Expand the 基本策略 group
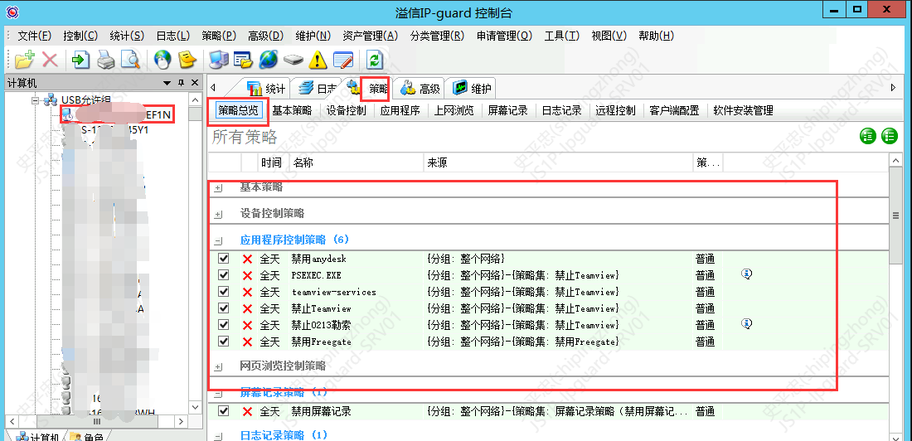This screenshot has height=441, width=912. click(219, 188)
